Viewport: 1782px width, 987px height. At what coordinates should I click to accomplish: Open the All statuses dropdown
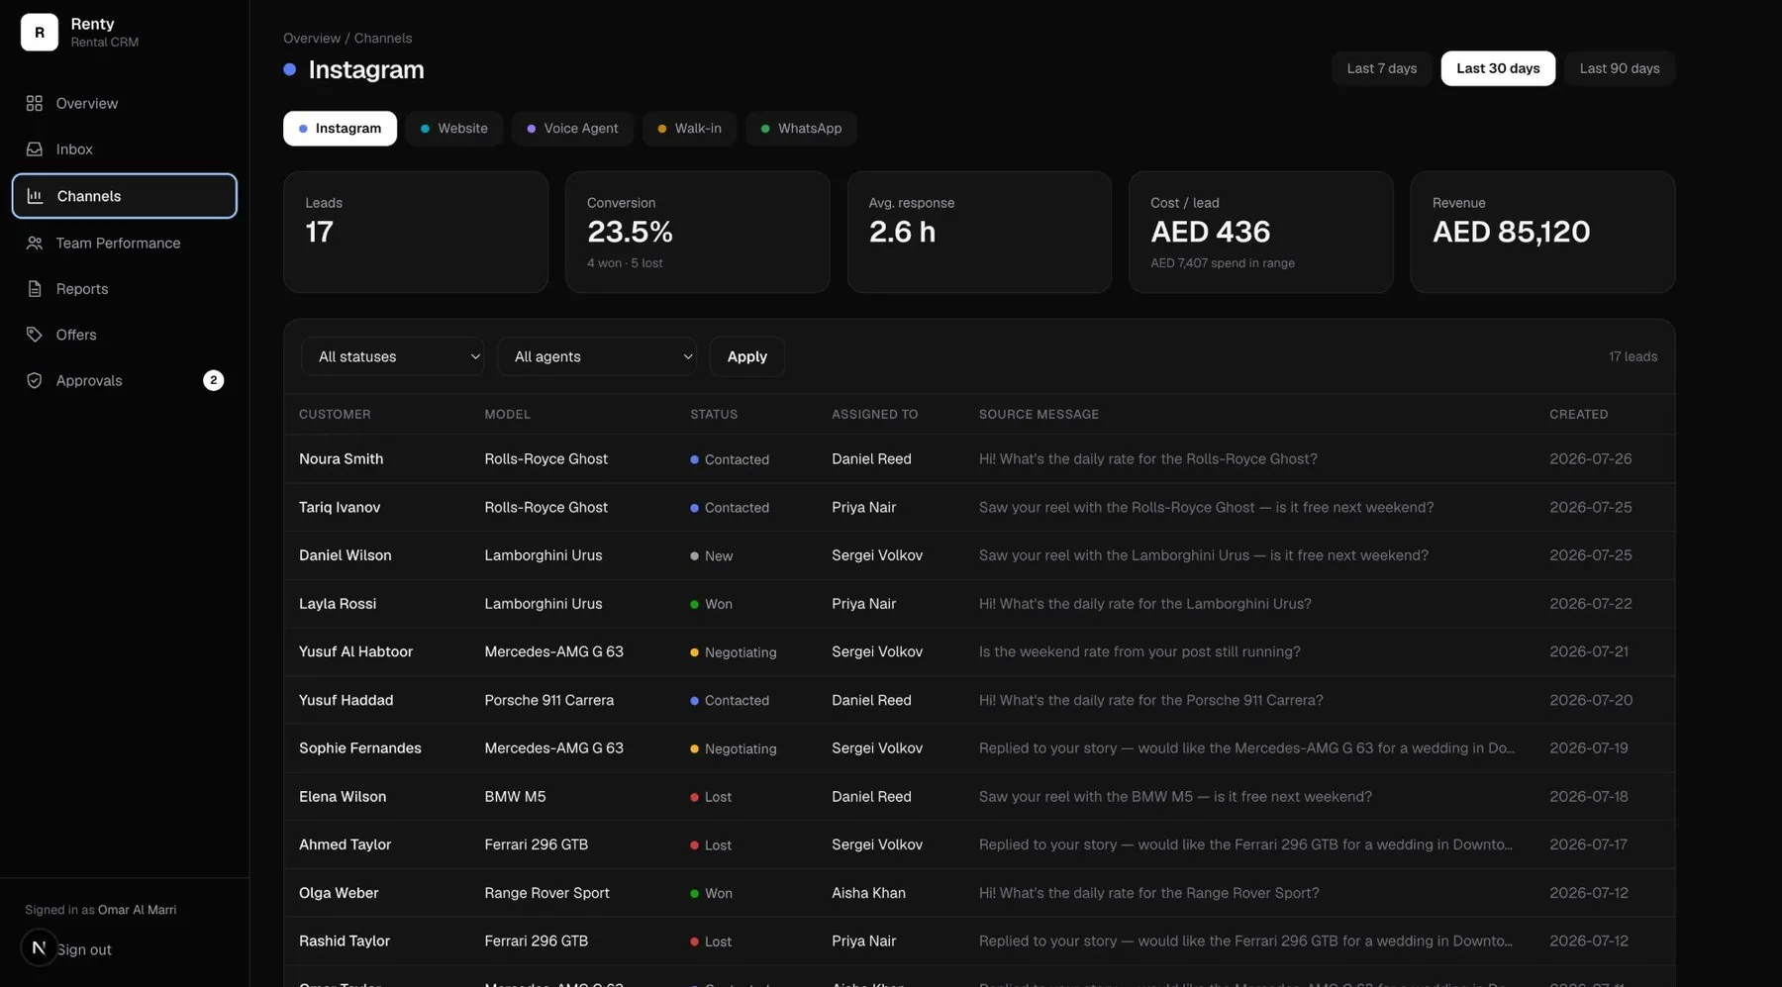point(393,356)
